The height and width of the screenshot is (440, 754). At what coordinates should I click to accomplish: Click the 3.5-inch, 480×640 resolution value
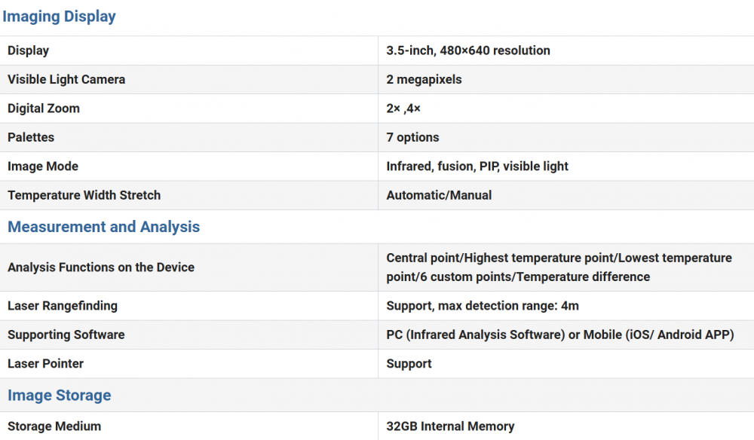468,50
